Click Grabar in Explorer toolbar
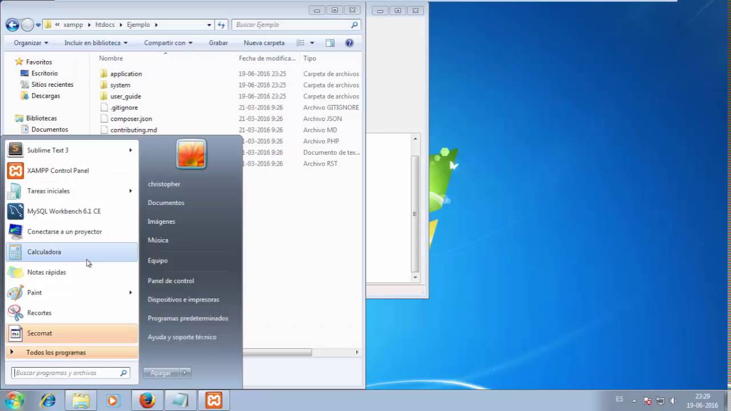 [x=218, y=43]
